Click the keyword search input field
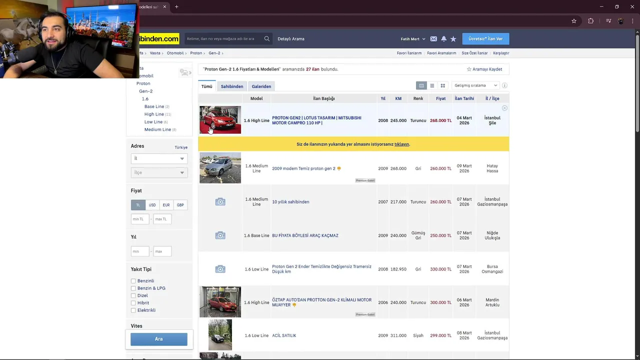 223,38
